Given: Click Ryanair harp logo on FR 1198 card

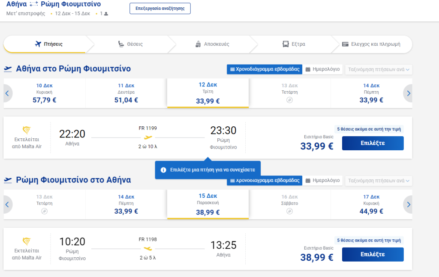Looking at the screenshot, I should click(x=27, y=241).
